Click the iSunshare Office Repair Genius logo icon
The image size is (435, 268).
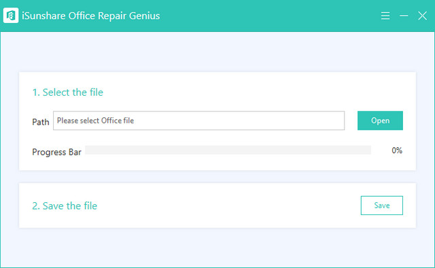11,16
